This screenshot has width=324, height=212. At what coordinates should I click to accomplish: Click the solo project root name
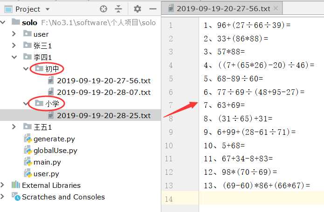(29, 22)
